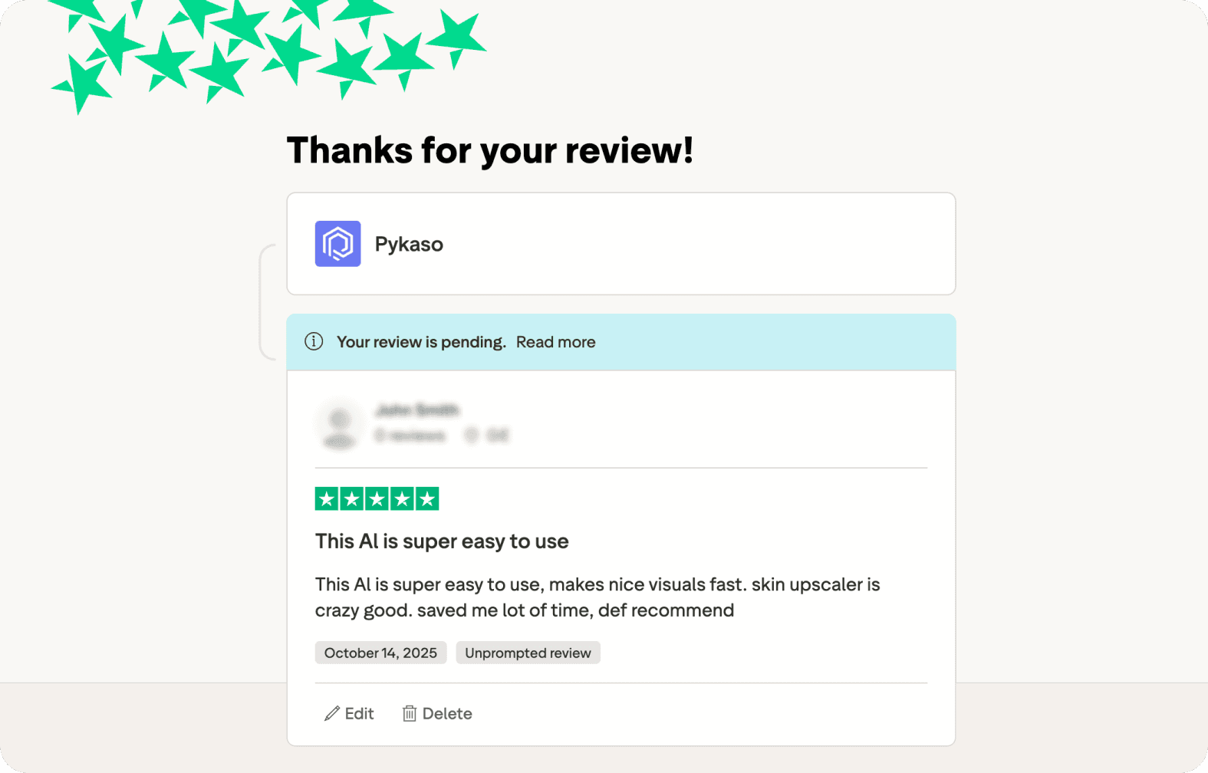
Task: Click the info icon in pending banner
Action: pyautogui.click(x=314, y=341)
